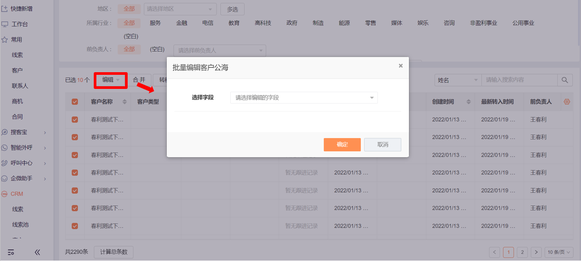Open the column settings gear icon

(x=567, y=102)
